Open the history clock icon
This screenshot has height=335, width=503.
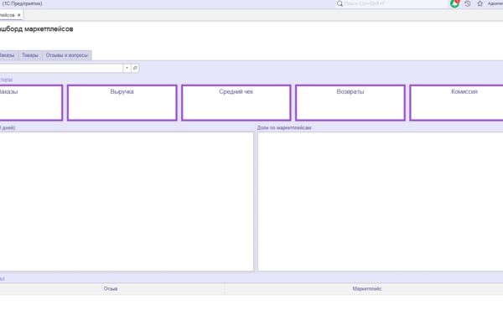468,3
